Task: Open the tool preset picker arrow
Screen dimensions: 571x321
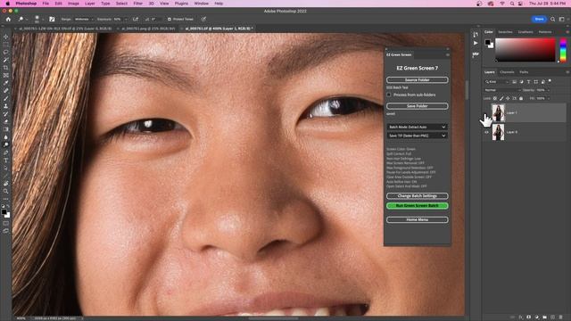Action: click(27, 19)
